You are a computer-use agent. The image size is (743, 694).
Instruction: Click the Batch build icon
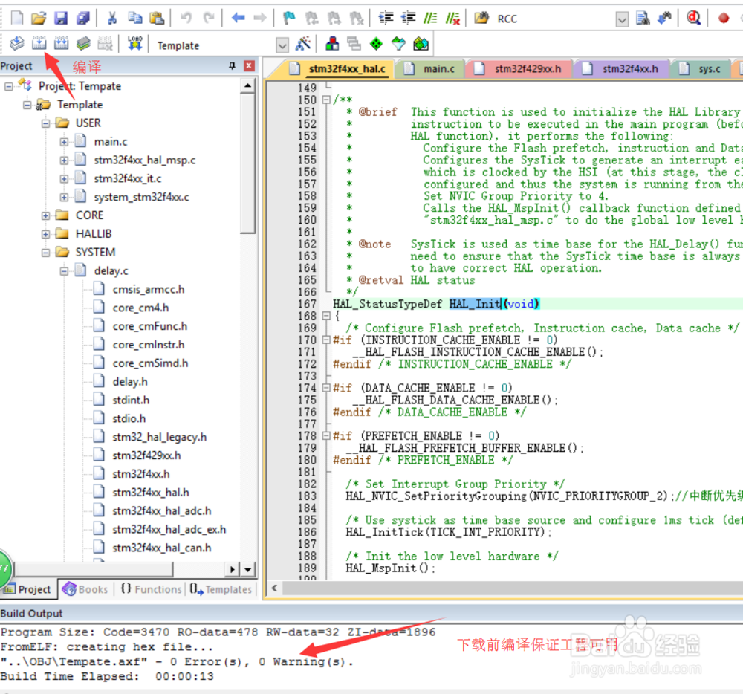tap(83, 44)
